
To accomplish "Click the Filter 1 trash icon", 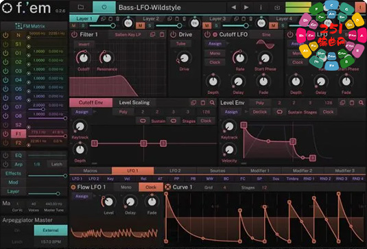I will click(x=162, y=34).
